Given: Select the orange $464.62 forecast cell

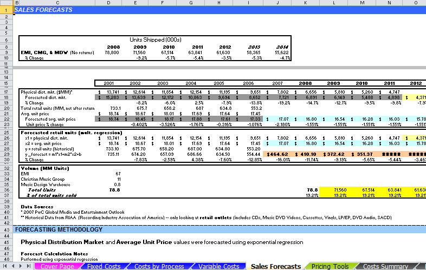Looking at the screenshot, I should coord(277,154).
